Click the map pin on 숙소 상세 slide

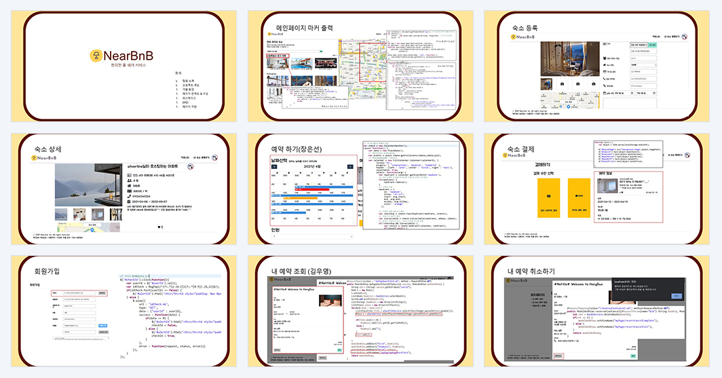(x=92, y=230)
